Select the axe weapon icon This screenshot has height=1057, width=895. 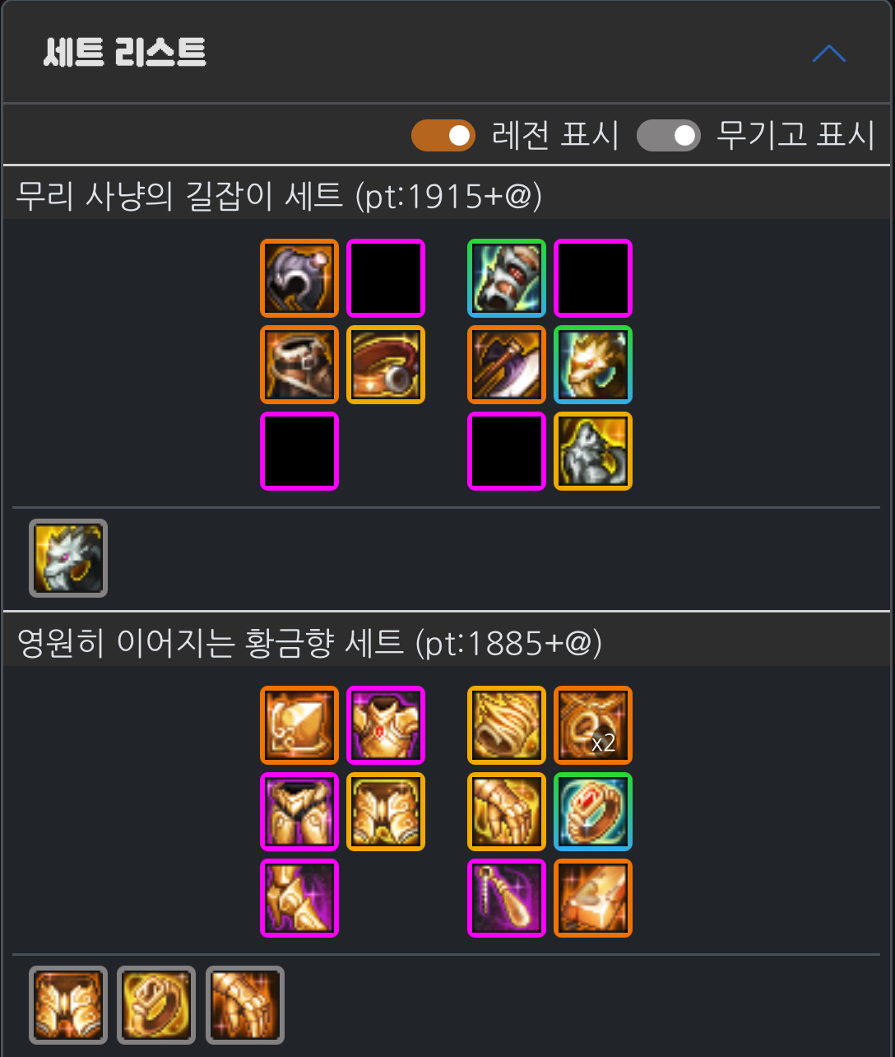[x=507, y=365]
